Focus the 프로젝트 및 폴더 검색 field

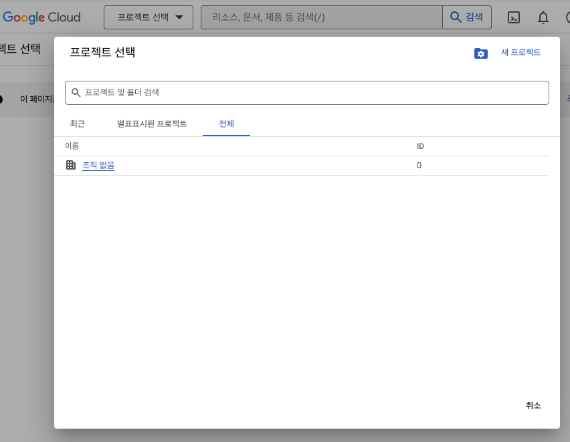click(307, 93)
